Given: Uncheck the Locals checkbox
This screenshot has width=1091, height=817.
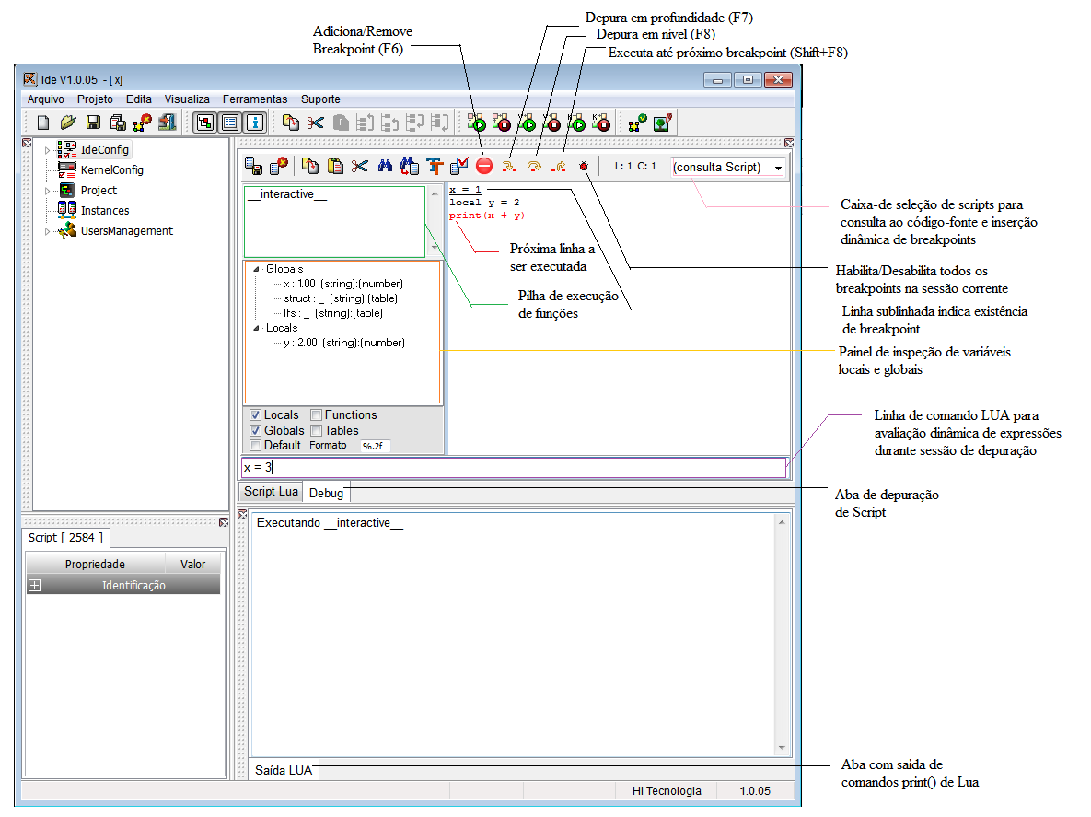Looking at the screenshot, I should [x=255, y=414].
